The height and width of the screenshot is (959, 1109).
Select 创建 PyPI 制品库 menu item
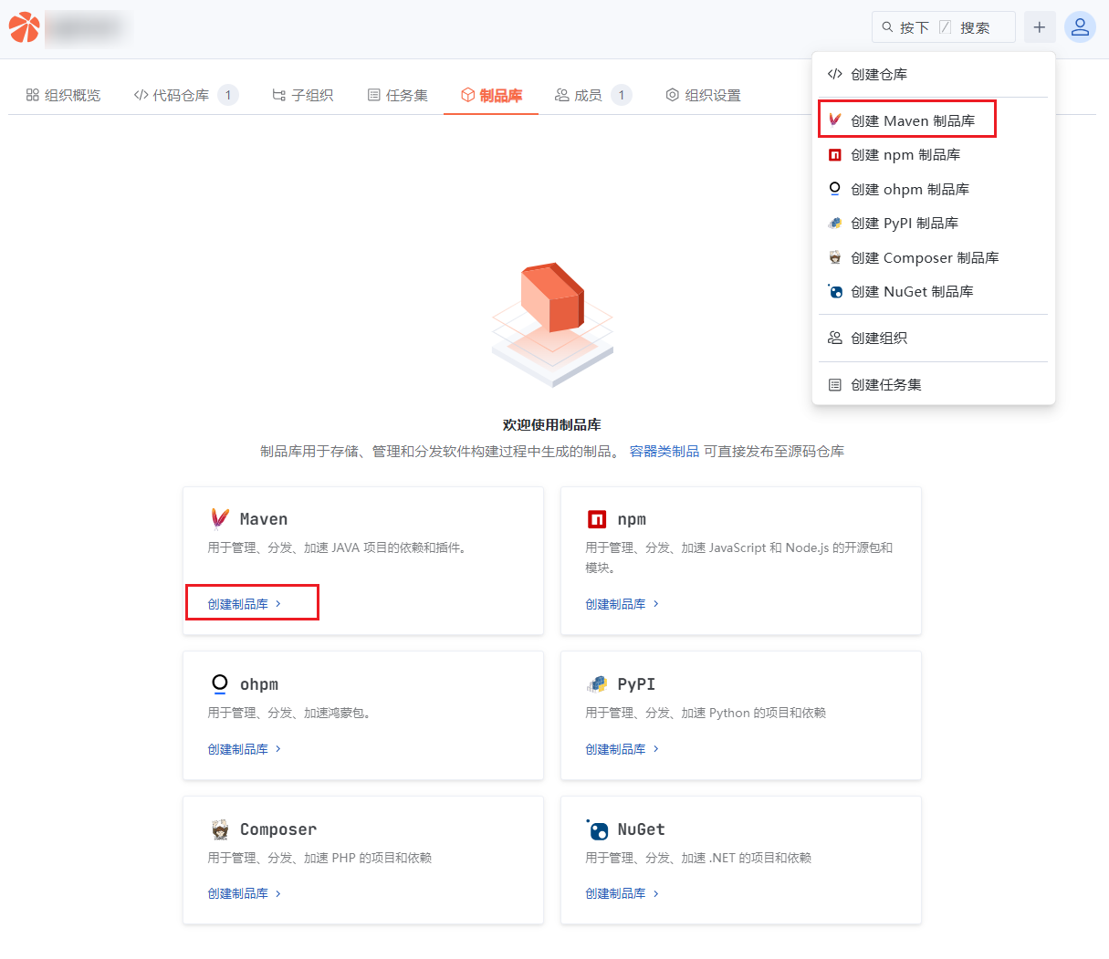[934, 224]
